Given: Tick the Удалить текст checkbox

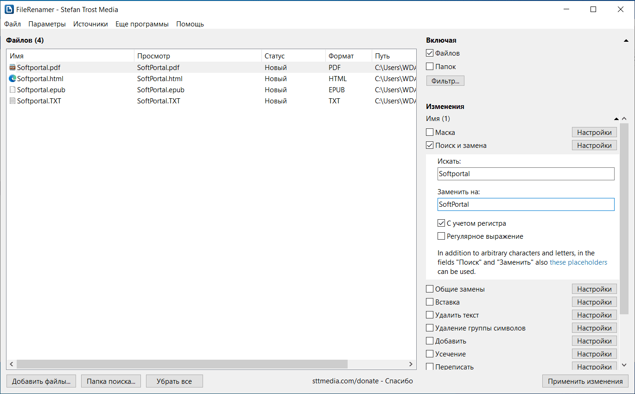Looking at the screenshot, I should pyautogui.click(x=430, y=315).
